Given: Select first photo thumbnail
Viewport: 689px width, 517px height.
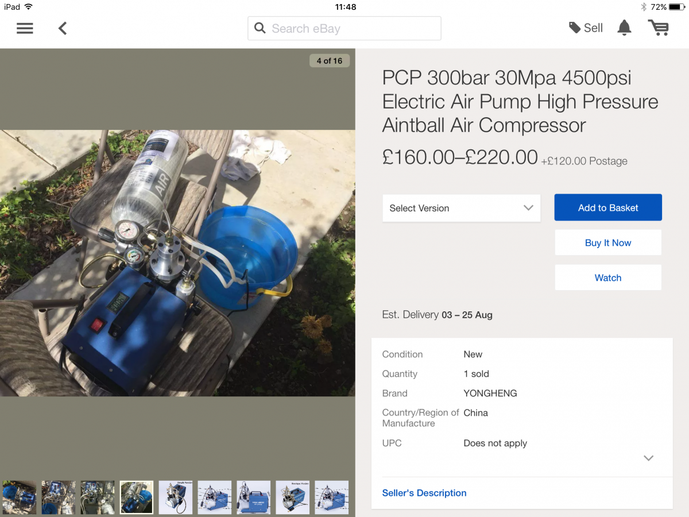Looking at the screenshot, I should (x=20, y=497).
